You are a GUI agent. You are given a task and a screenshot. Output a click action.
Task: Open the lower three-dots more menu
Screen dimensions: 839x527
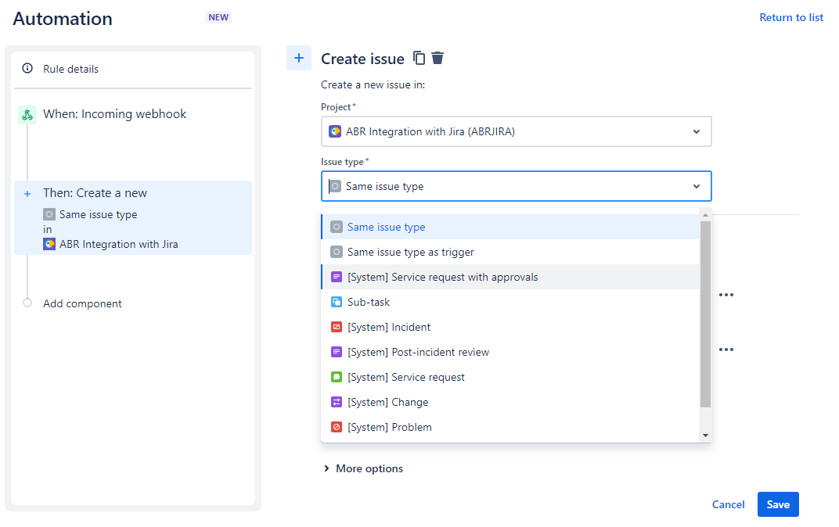click(726, 350)
